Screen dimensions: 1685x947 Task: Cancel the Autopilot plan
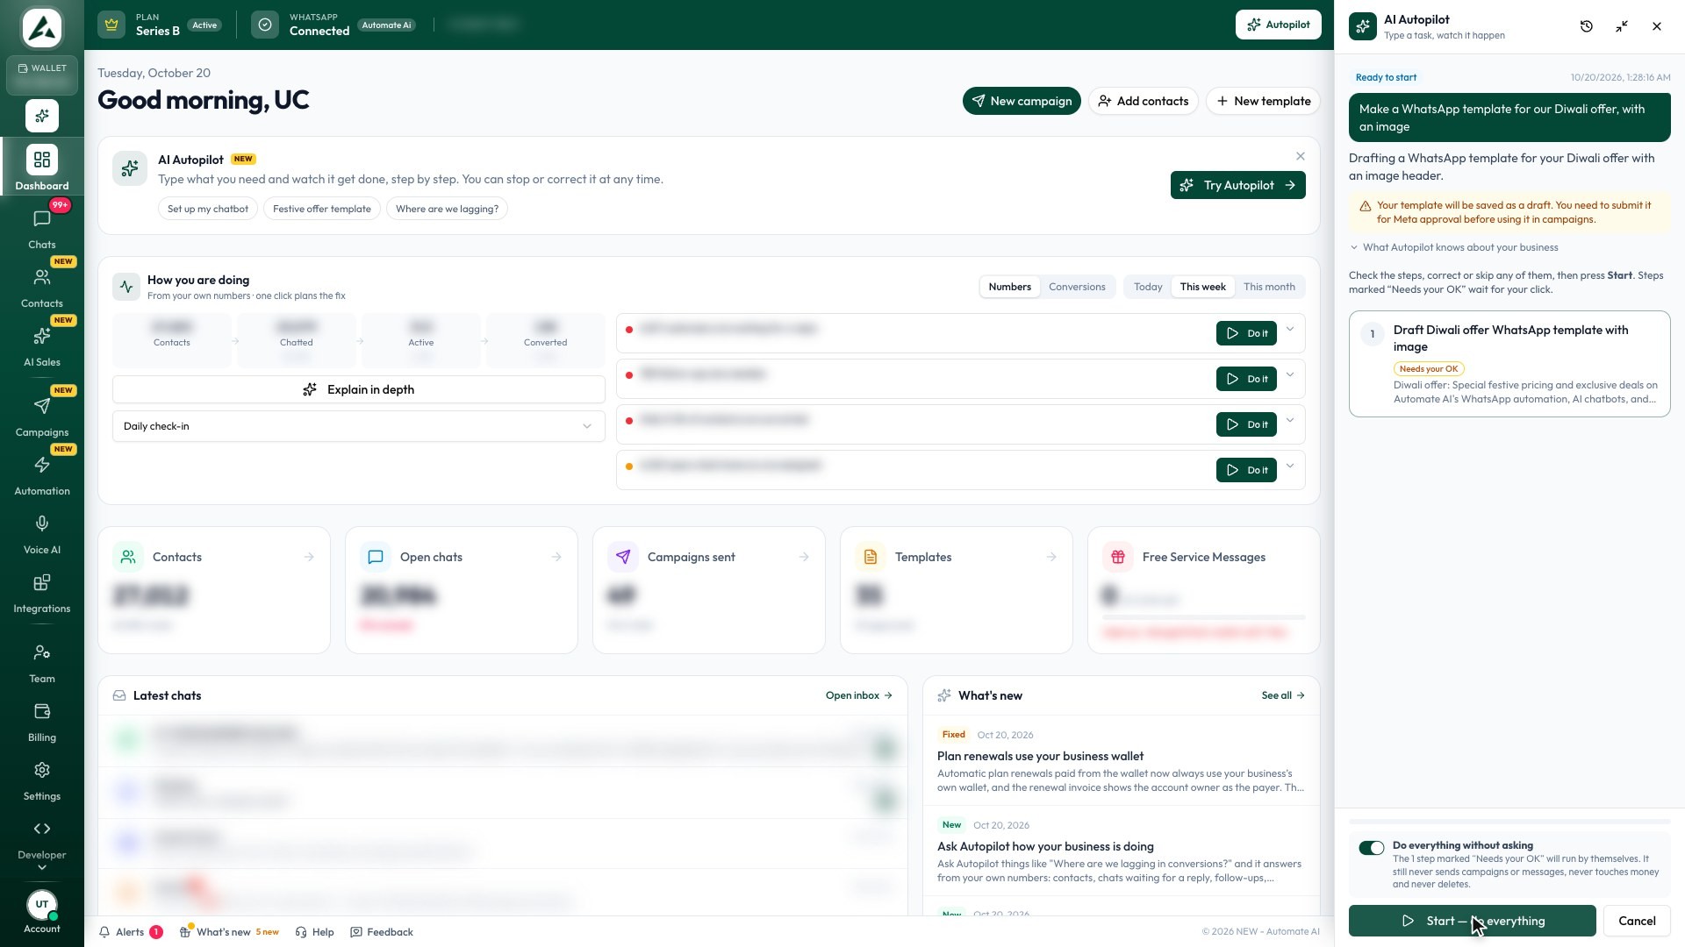1637,921
